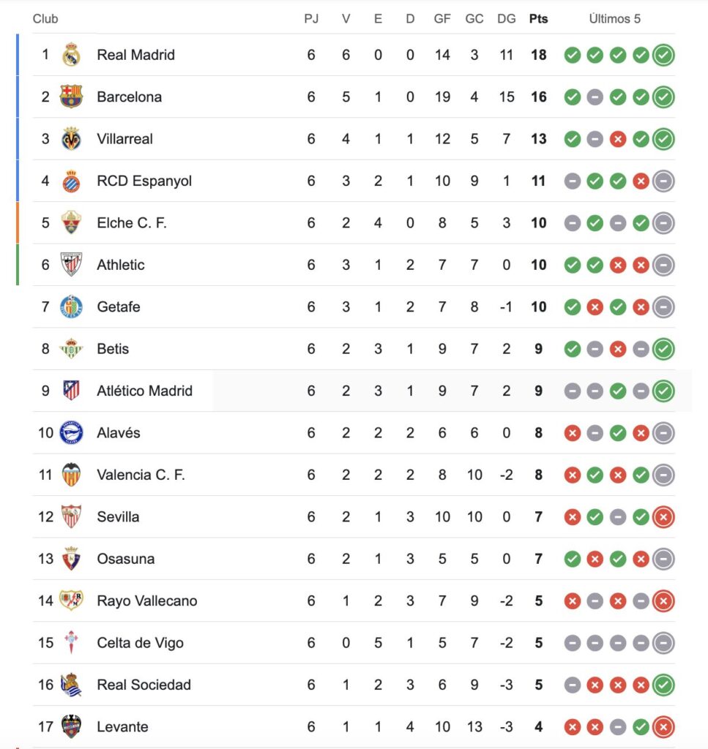
Task: Click the Alavés club crest
Action: [x=71, y=433]
